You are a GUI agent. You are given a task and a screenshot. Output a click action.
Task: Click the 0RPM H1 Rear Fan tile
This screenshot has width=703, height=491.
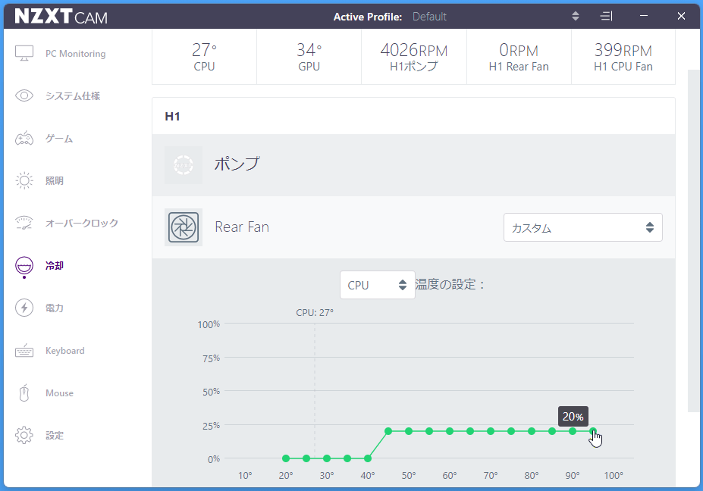tap(519, 56)
